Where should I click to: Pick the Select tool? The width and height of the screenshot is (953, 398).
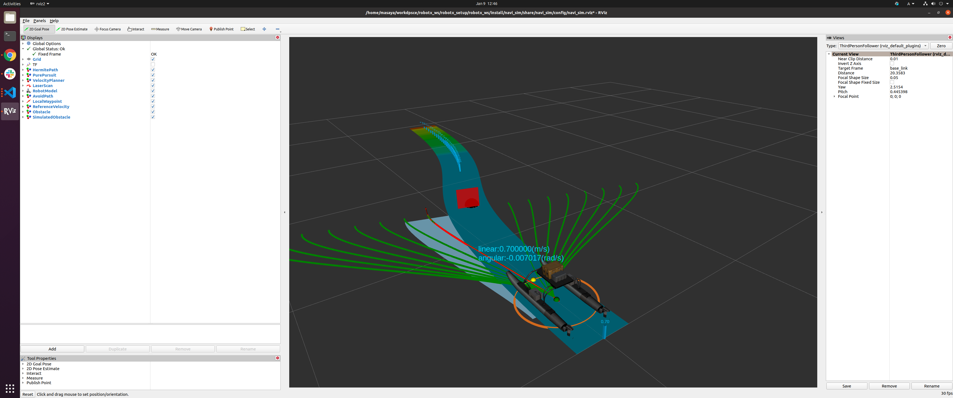click(248, 29)
